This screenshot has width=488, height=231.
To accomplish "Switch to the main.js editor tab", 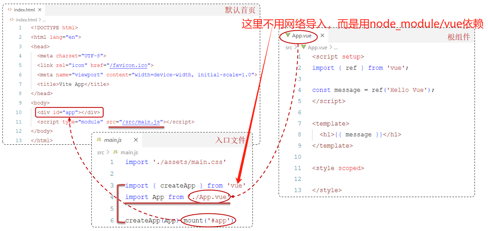I will [118, 140].
